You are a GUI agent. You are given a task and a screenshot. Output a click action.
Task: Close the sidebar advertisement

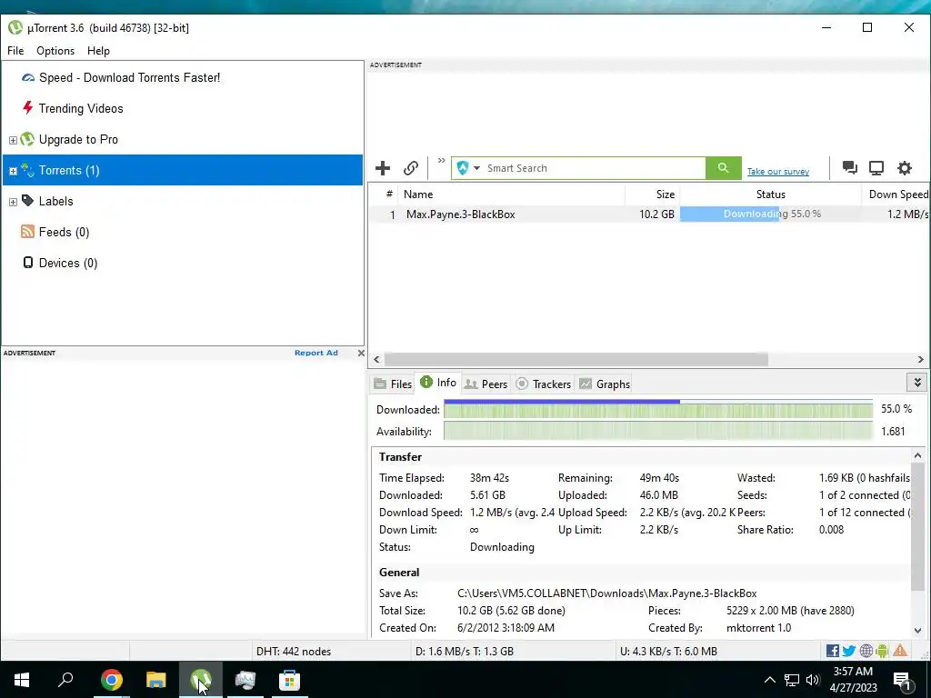(x=361, y=354)
